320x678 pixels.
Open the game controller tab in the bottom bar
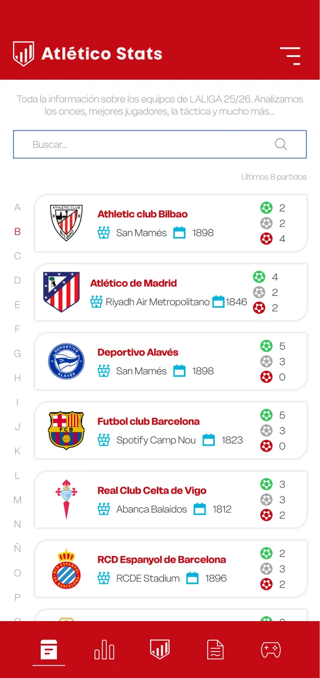click(x=271, y=649)
